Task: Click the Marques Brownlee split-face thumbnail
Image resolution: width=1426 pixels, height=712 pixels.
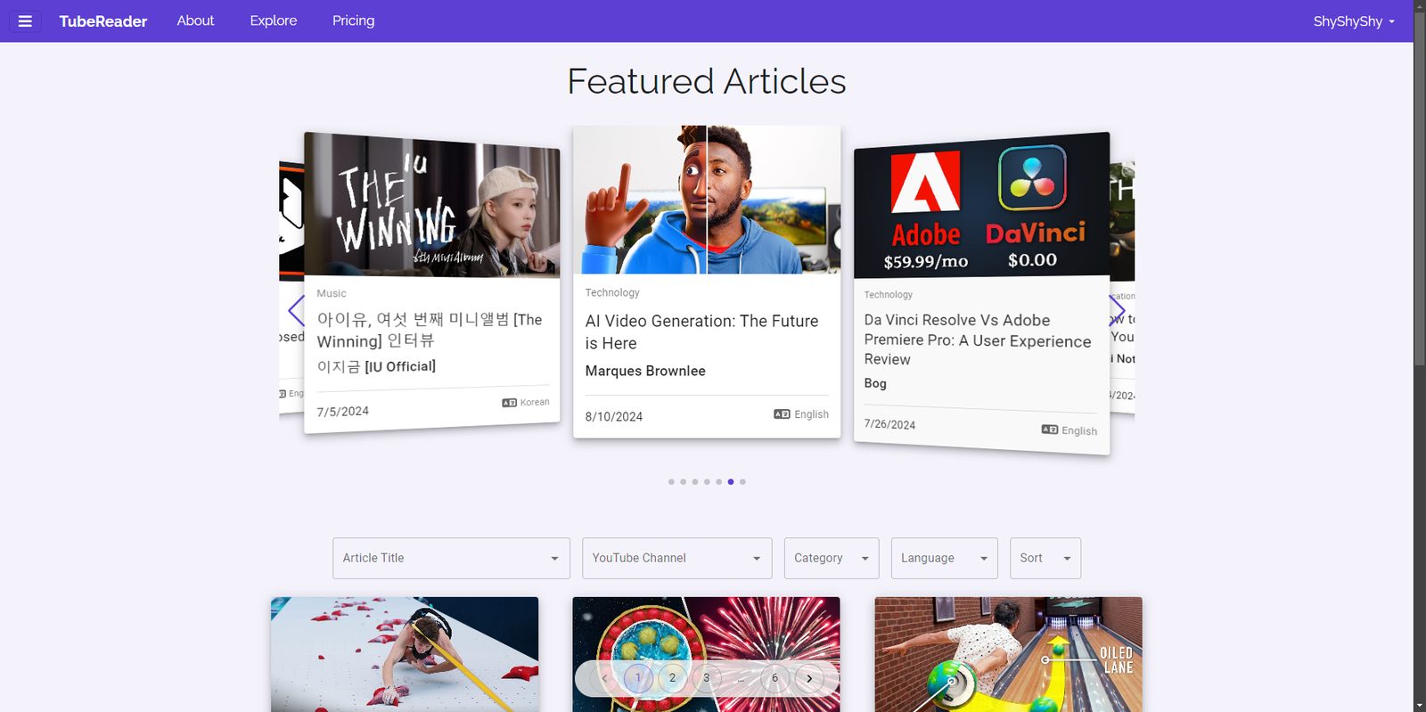Action: point(707,200)
